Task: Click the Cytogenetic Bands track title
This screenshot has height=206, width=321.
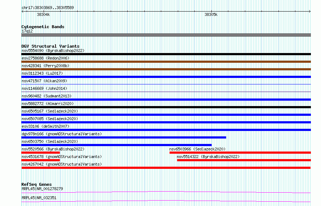Action: click(43, 27)
